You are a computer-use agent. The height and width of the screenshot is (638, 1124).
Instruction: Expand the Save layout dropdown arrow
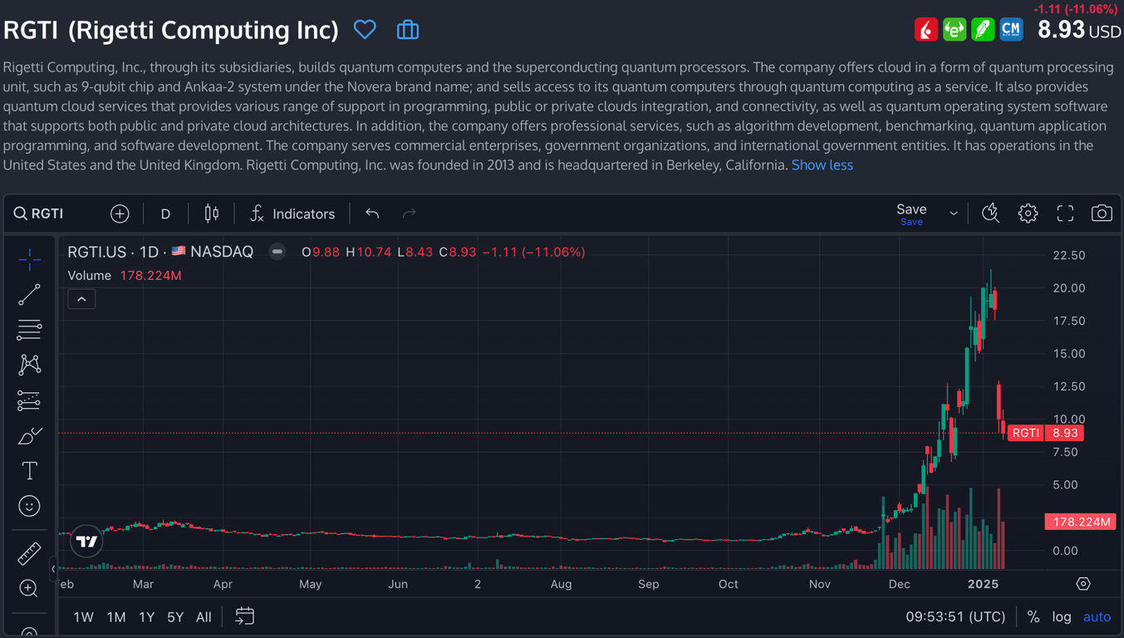click(x=954, y=213)
